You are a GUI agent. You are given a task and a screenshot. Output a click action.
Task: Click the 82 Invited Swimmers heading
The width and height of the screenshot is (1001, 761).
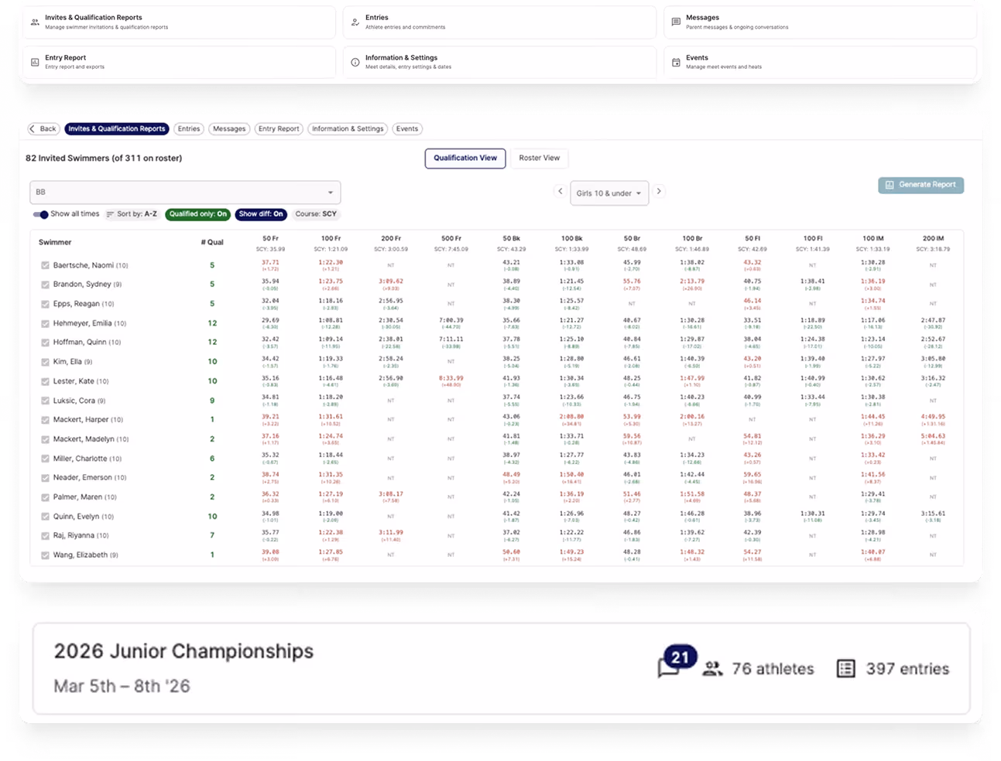tap(104, 158)
